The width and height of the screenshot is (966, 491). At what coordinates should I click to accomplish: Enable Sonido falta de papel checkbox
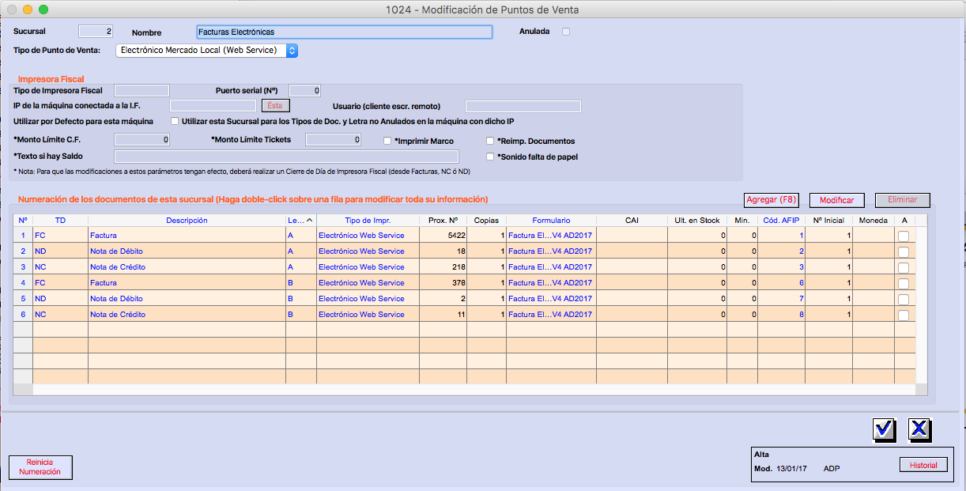point(490,157)
